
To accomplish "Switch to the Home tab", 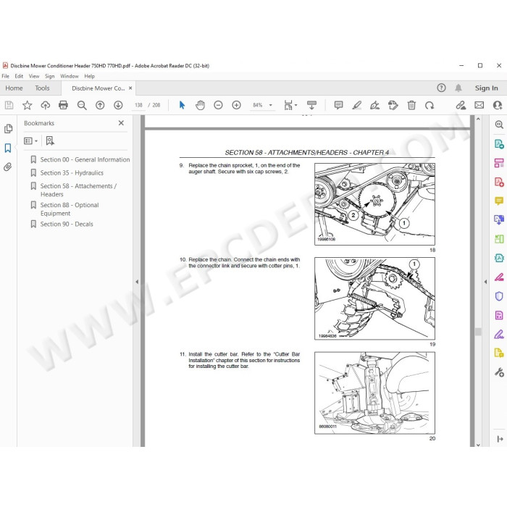I will coord(14,88).
